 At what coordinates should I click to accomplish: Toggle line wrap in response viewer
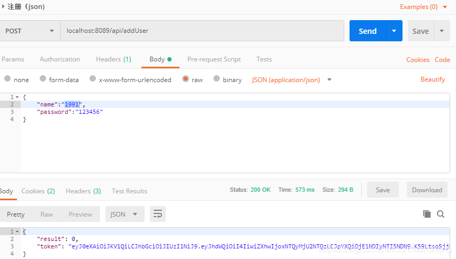(158, 214)
